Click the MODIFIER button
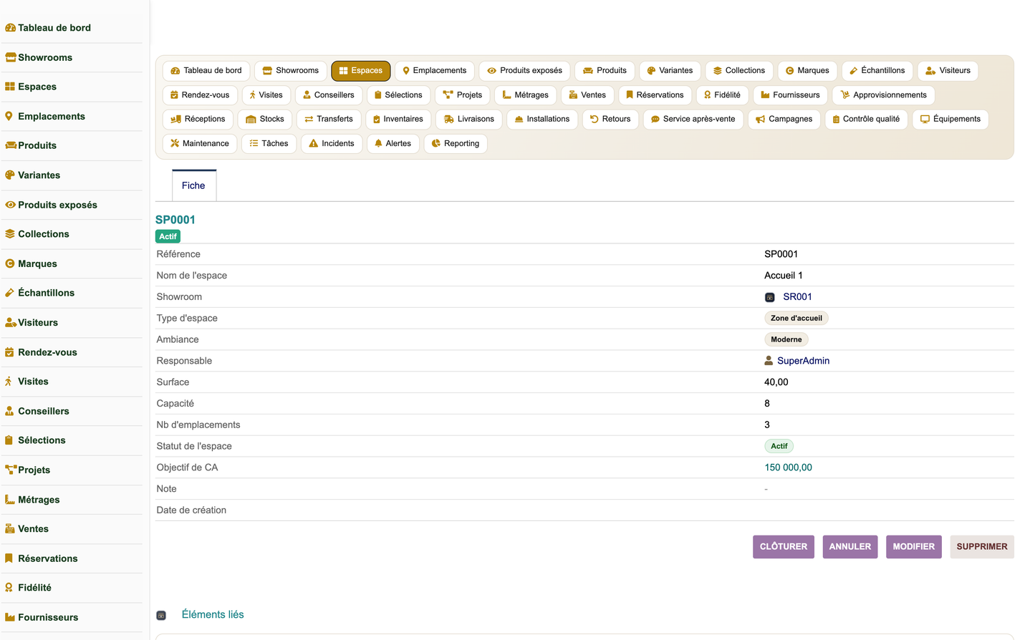 click(x=914, y=546)
